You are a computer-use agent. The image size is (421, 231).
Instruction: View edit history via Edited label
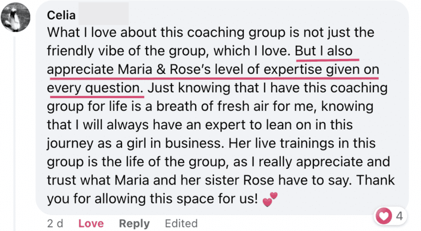[x=181, y=224]
